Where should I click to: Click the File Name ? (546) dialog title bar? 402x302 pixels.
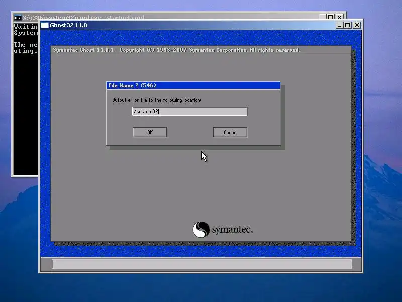[x=193, y=85]
